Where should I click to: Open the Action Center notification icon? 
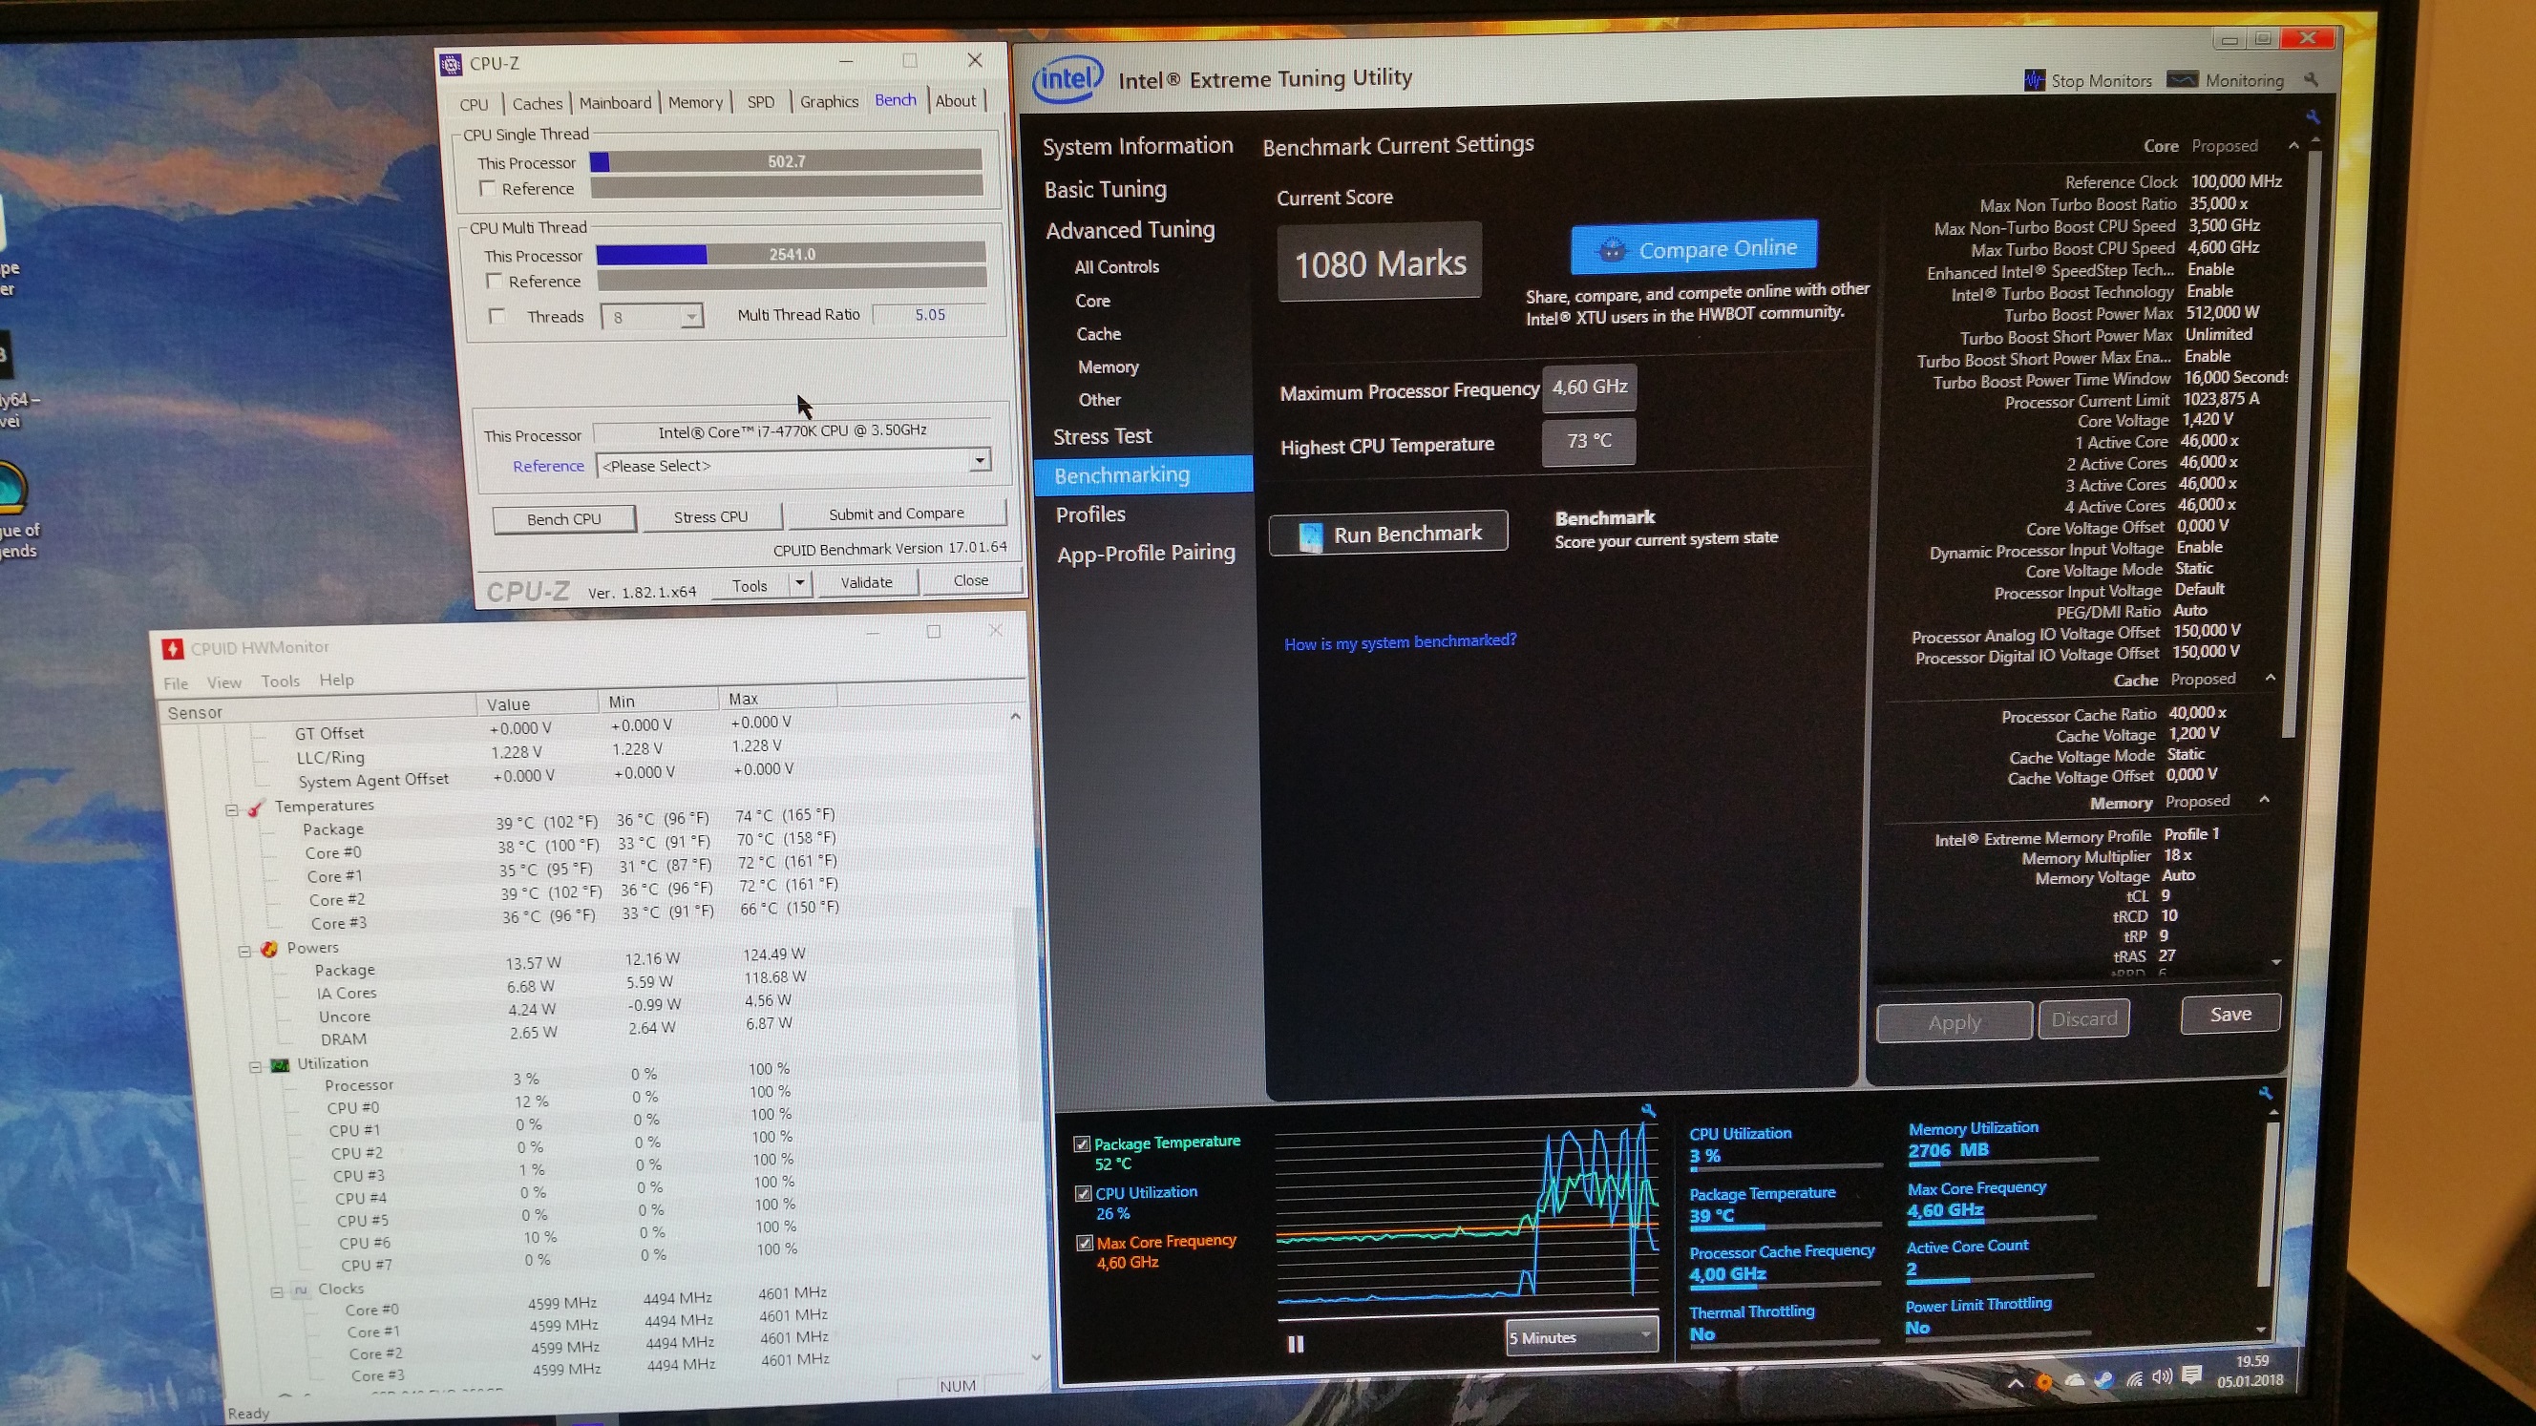[x=2191, y=1374]
